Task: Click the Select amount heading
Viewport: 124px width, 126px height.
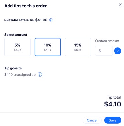Action: point(16,35)
